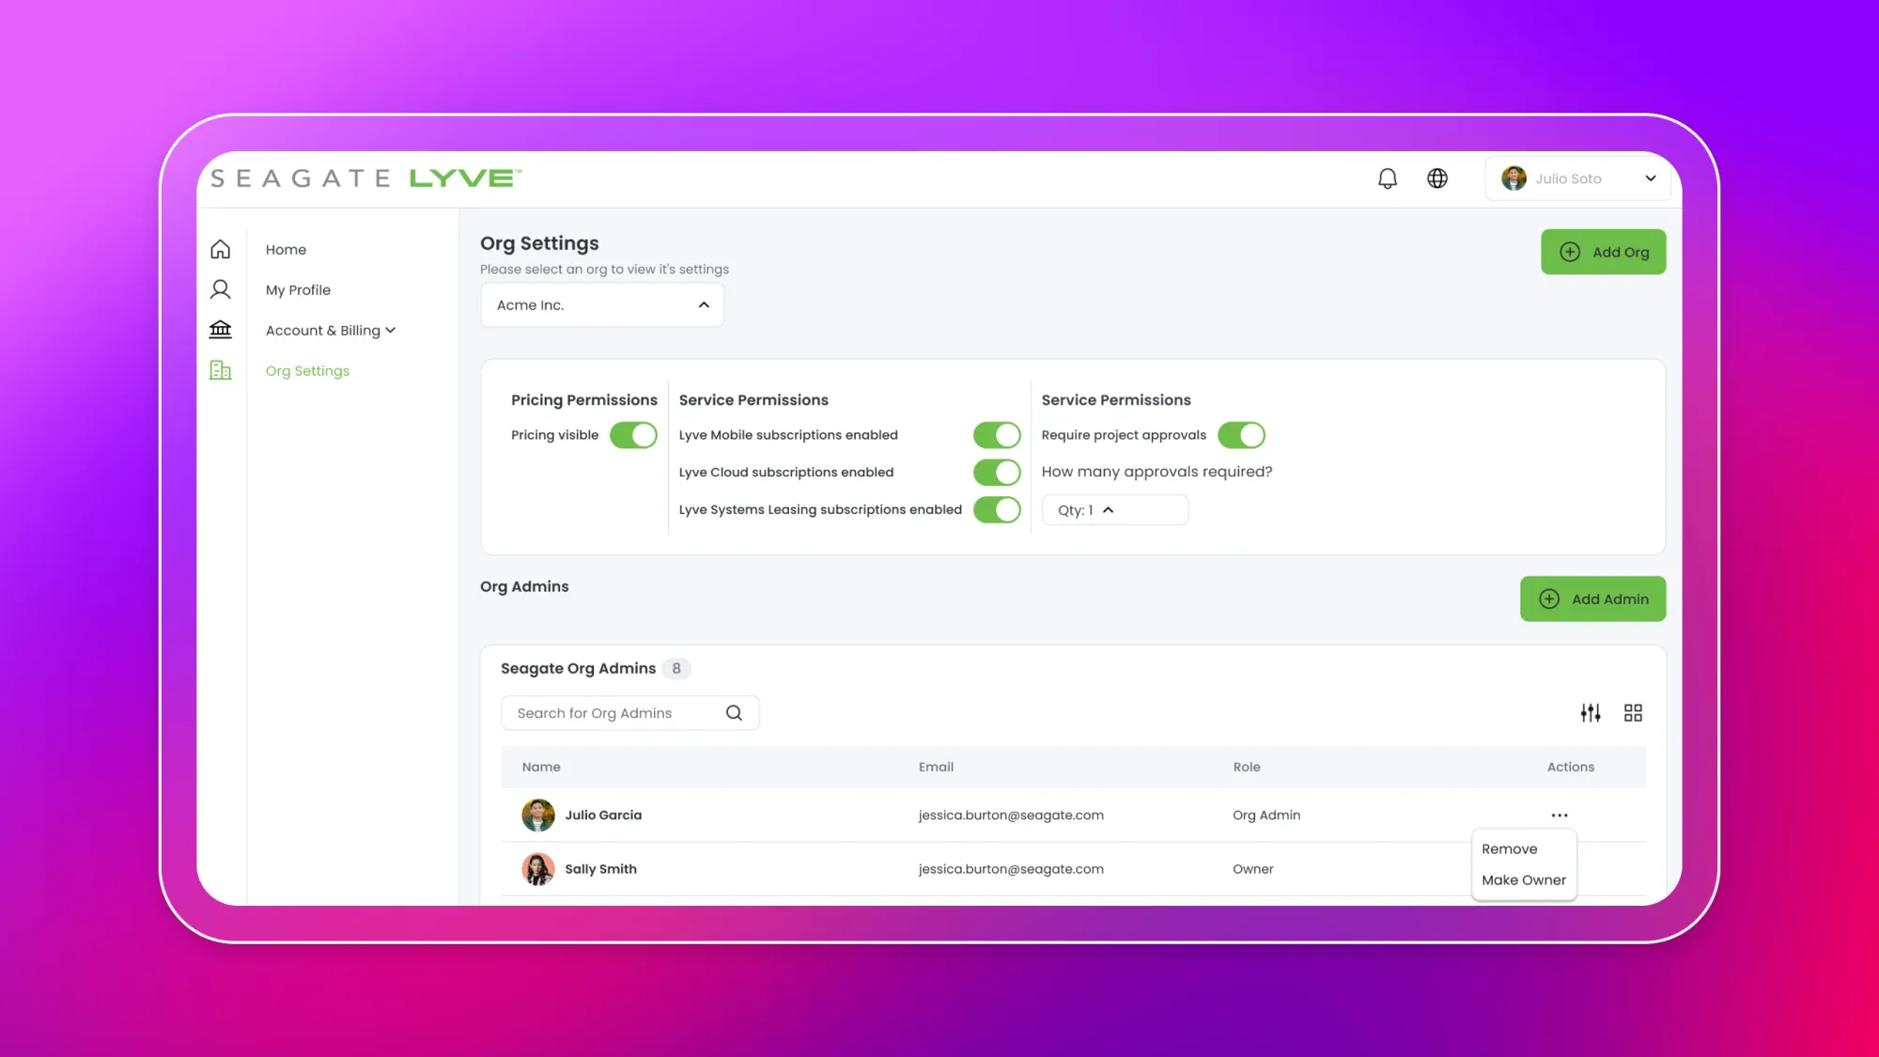Click the notifications bell icon
Image resolution: width=1879 pixels, height=1057 pixels.
click(1387, 179)
